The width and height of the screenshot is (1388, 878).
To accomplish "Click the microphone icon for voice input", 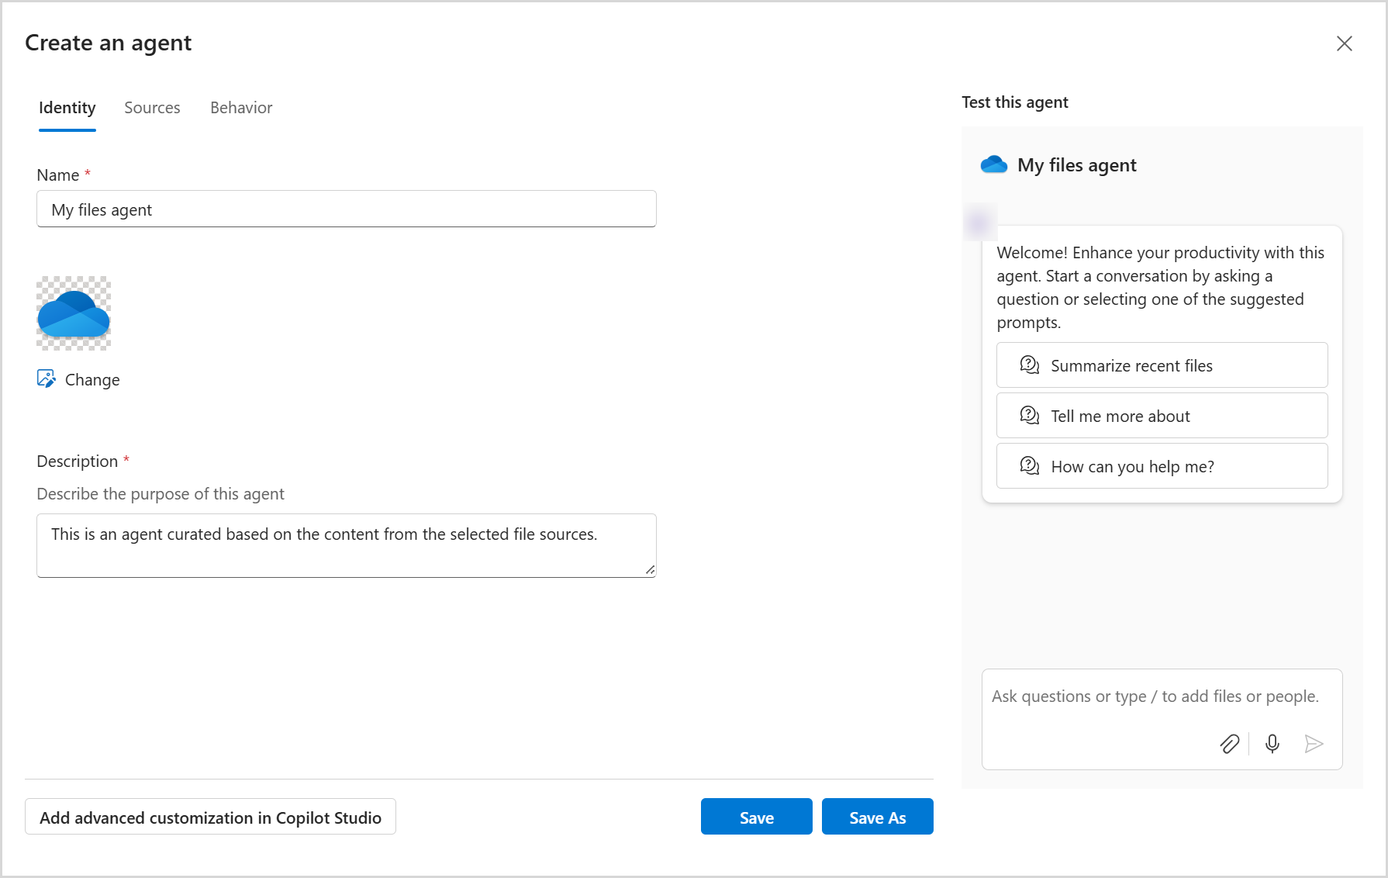I will pyautogui.click(x=1272, y=744).
